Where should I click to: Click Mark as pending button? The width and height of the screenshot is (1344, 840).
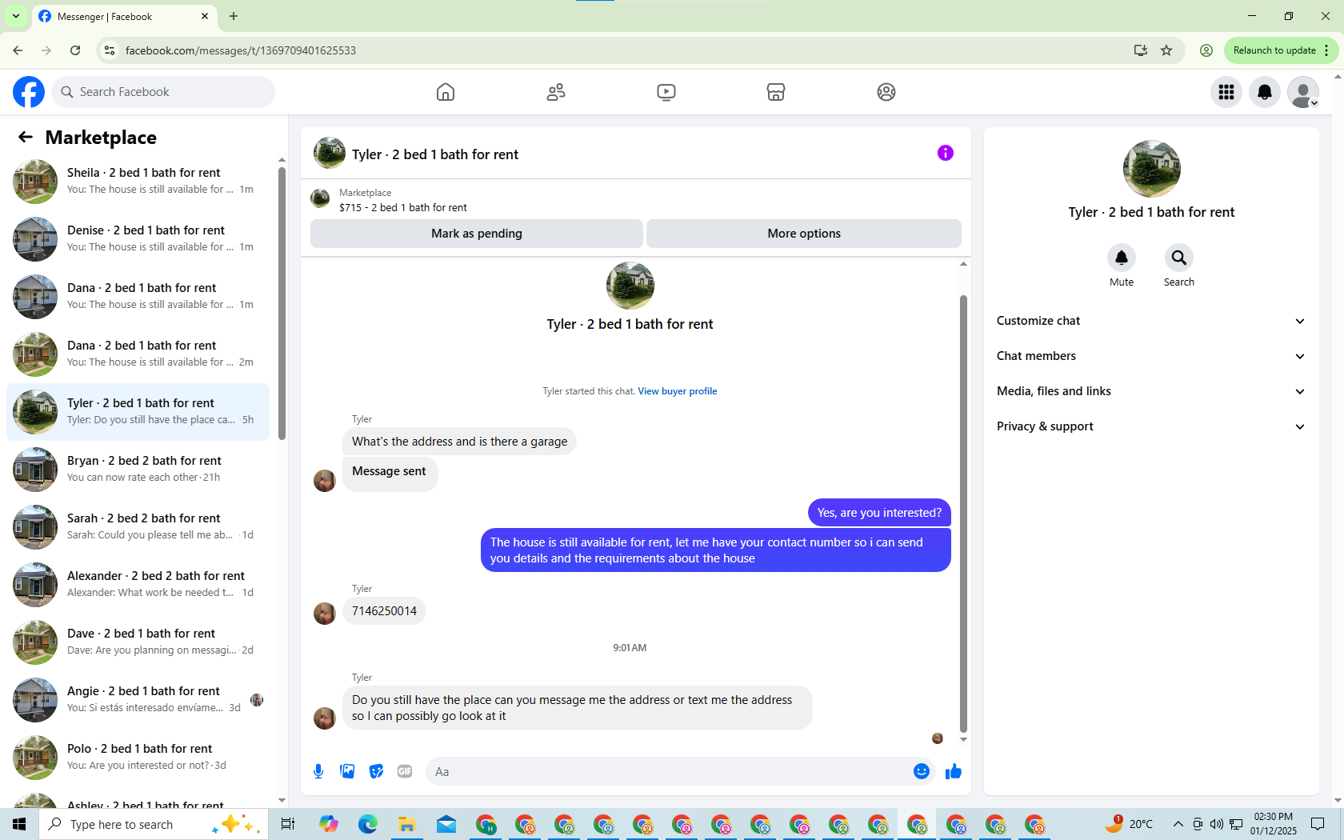(477, 234)
